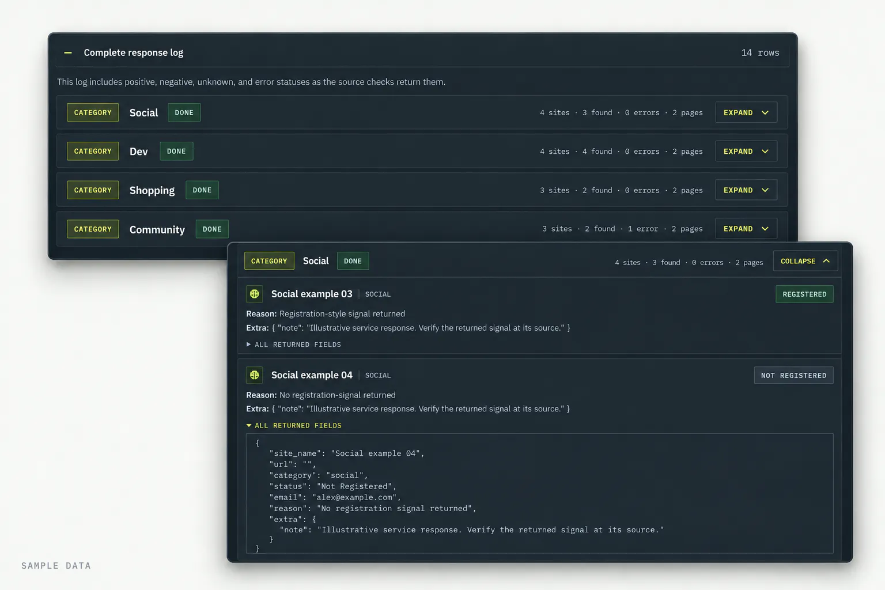Click the Shopping category name
Screen dimensions: 885x590
(152, 190)
